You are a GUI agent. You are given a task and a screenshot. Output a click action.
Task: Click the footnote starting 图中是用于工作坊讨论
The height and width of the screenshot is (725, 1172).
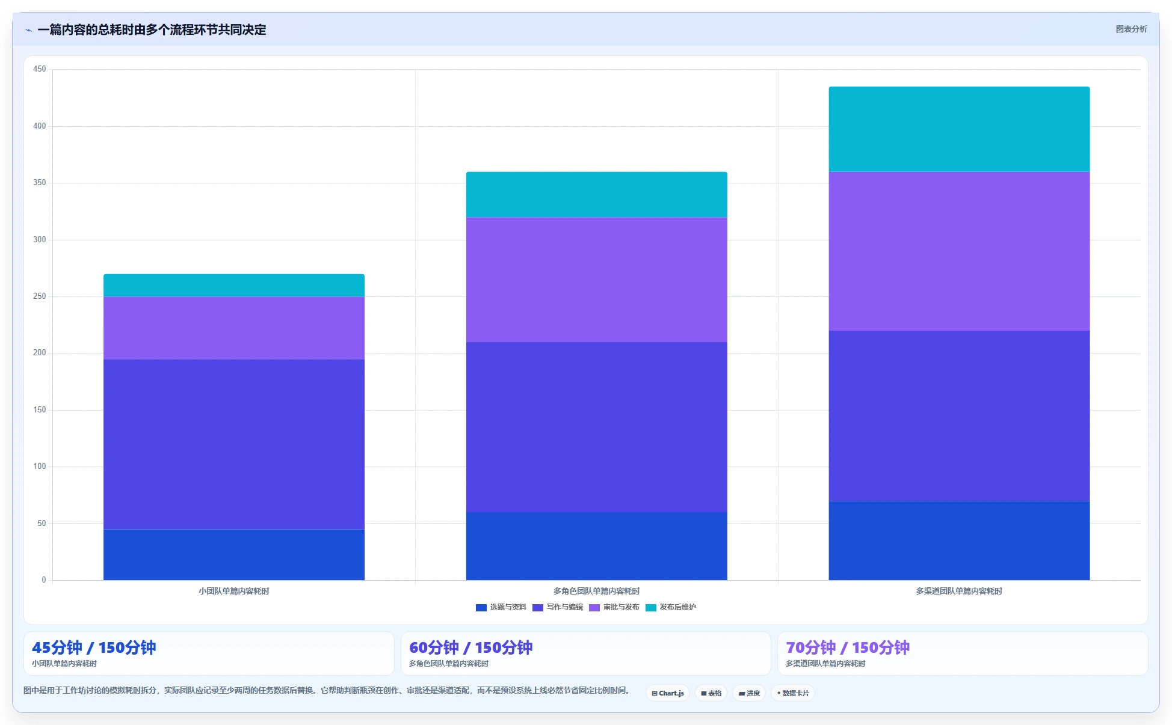tap(328, 691)
